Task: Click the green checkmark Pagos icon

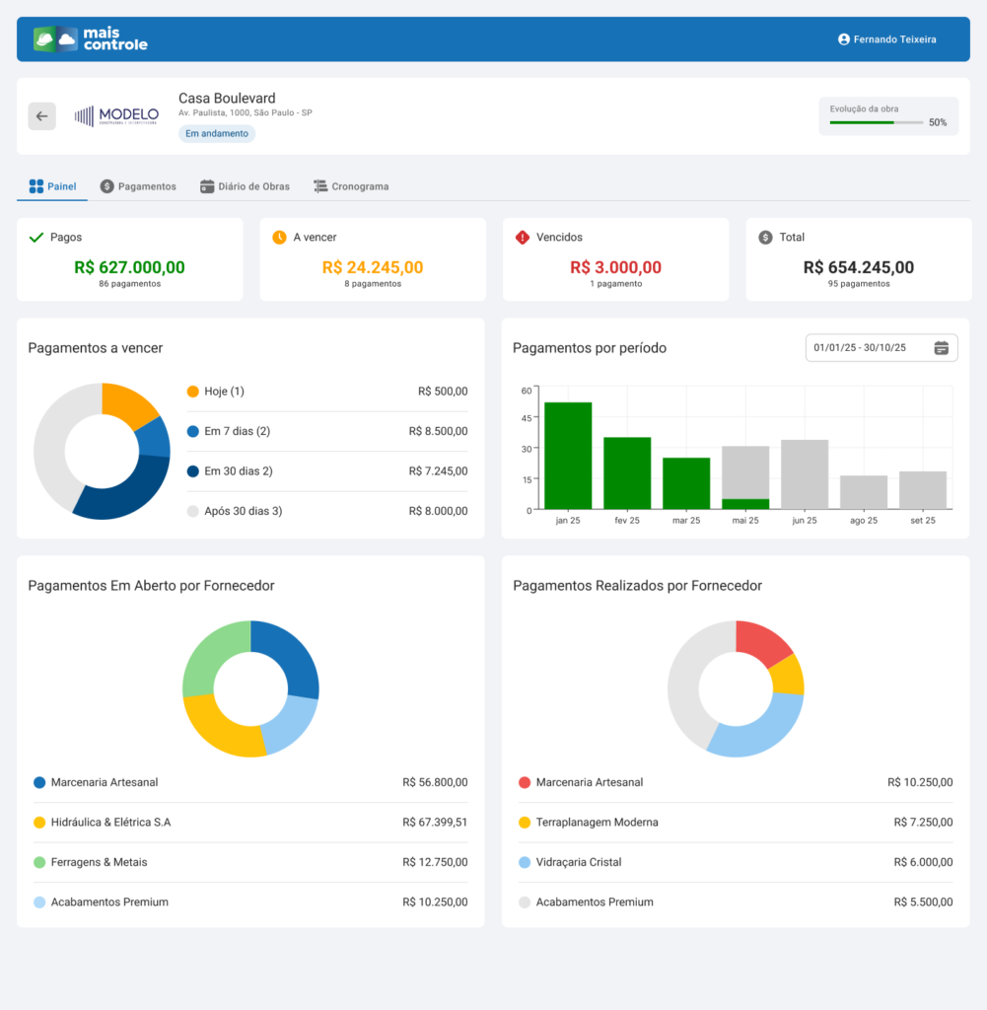Action: coord(36,238)
